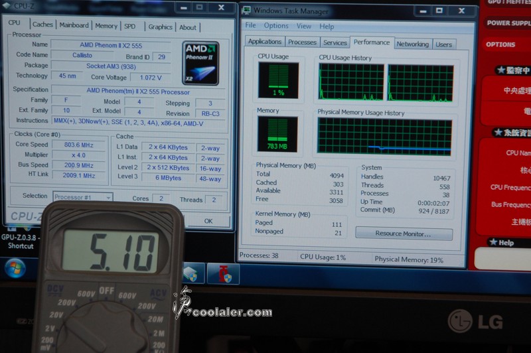
Task: Click the Physical Memory Usage History graph
Action: (384, 137)
